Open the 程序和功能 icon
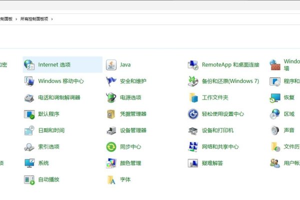 point(275,81)
